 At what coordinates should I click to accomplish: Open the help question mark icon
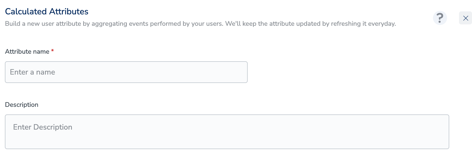tap(440, 18)
